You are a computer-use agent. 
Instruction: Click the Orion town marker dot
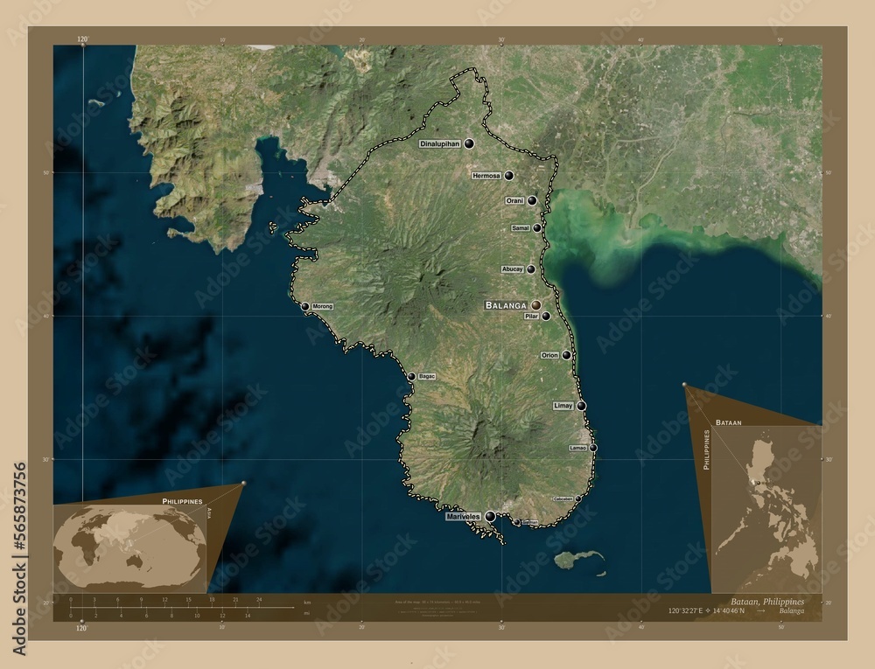point(566,355)
